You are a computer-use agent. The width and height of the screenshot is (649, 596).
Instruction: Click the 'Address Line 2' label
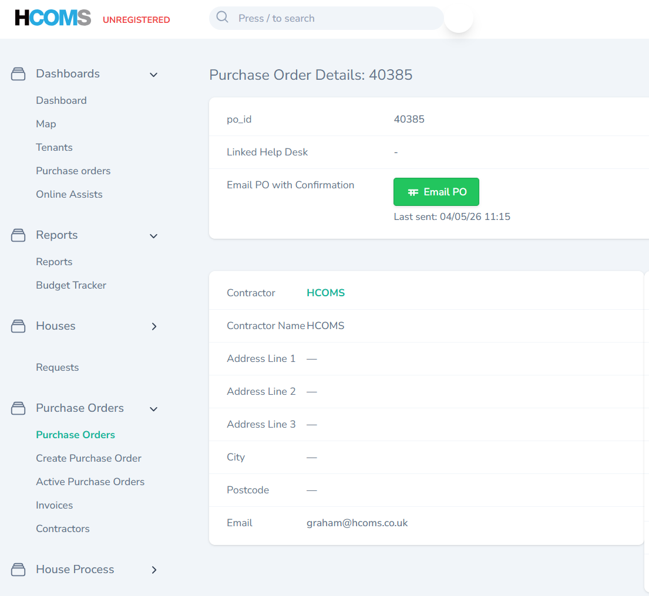point(261,391)
